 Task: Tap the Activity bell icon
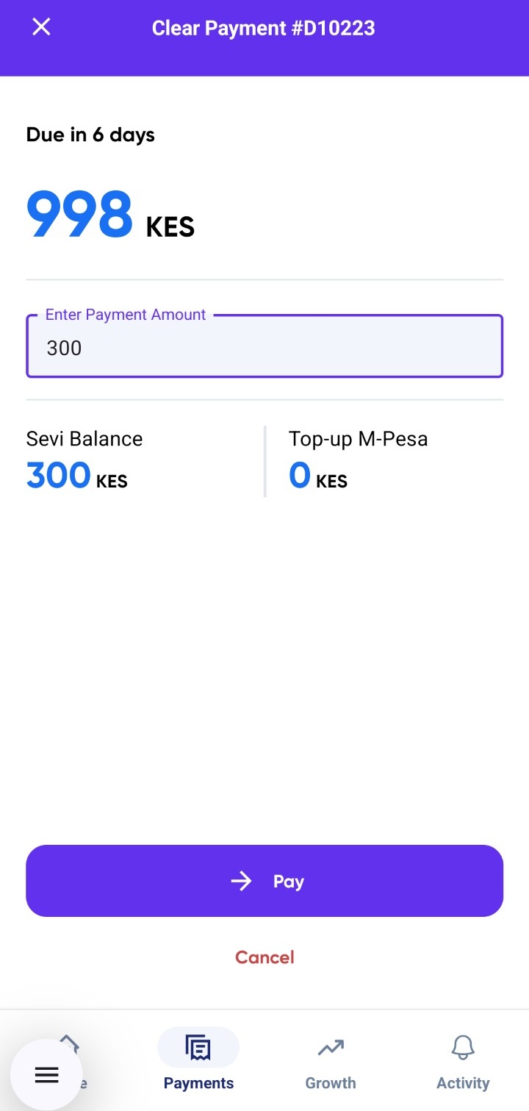pos(463,1047)
